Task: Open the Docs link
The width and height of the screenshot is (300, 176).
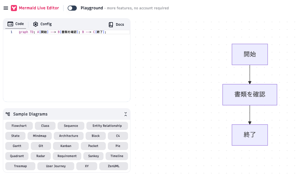Action: coord(116,24)
